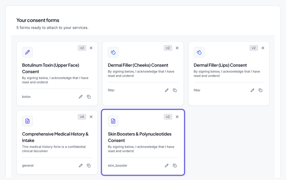Viewport: 286px width, 180px height.
Task: Remove the Dermal Filler (Cheeks) Consent card
Action: 177,48
